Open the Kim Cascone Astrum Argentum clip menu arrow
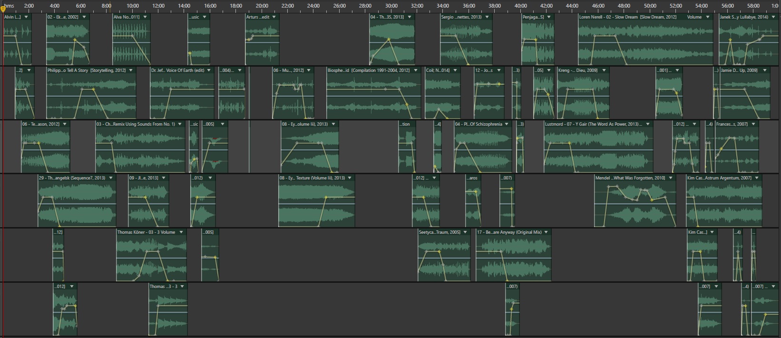The image size is (781, 338). click(x=757, y=178)
